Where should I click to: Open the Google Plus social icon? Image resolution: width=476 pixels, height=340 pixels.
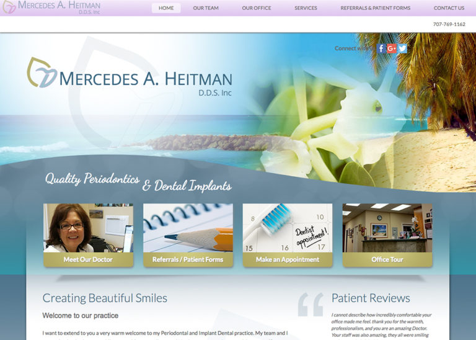click(x=392, y=48)
